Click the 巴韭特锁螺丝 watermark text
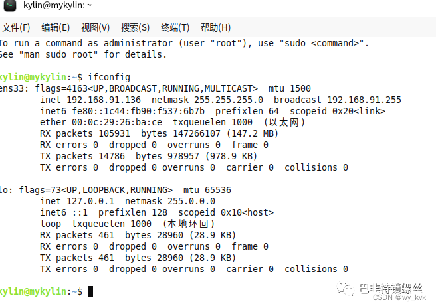Viewport: 436px width, 308px height. point(391,287)
